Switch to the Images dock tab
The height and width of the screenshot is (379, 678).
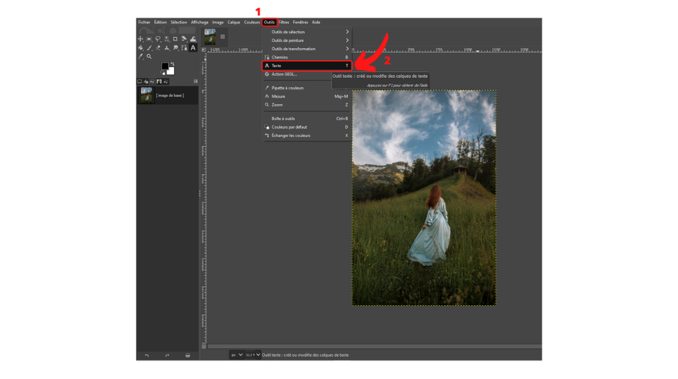pyautogui.click(x=159, y=81)
